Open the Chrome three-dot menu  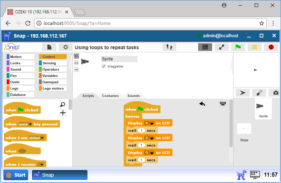coord(273,23)
